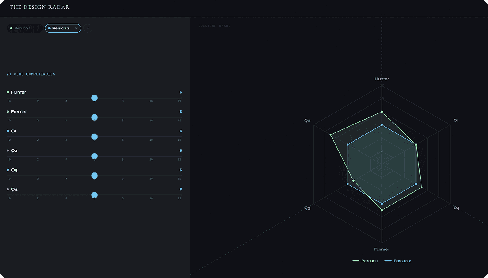Image resolution: width=488 pixels, height=278 pixels.
Task: Click the Q4 competency label
Action: [14, 190]
